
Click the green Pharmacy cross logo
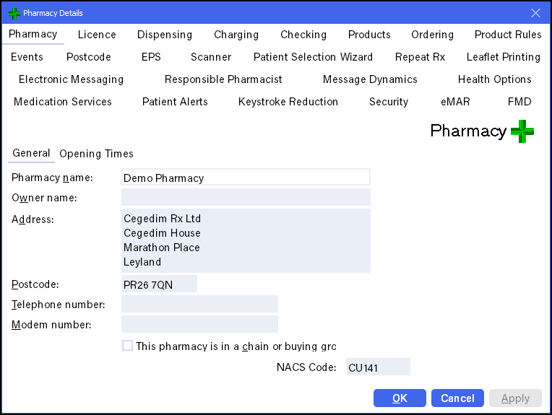coord(522,131)
